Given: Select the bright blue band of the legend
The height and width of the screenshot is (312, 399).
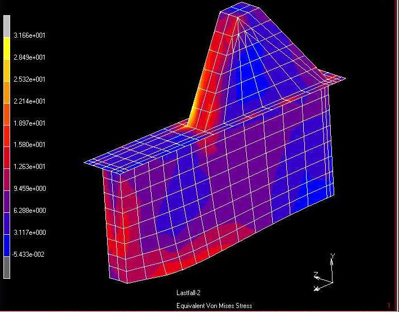Looking at the screenshot, I should [x=7, y=246].
